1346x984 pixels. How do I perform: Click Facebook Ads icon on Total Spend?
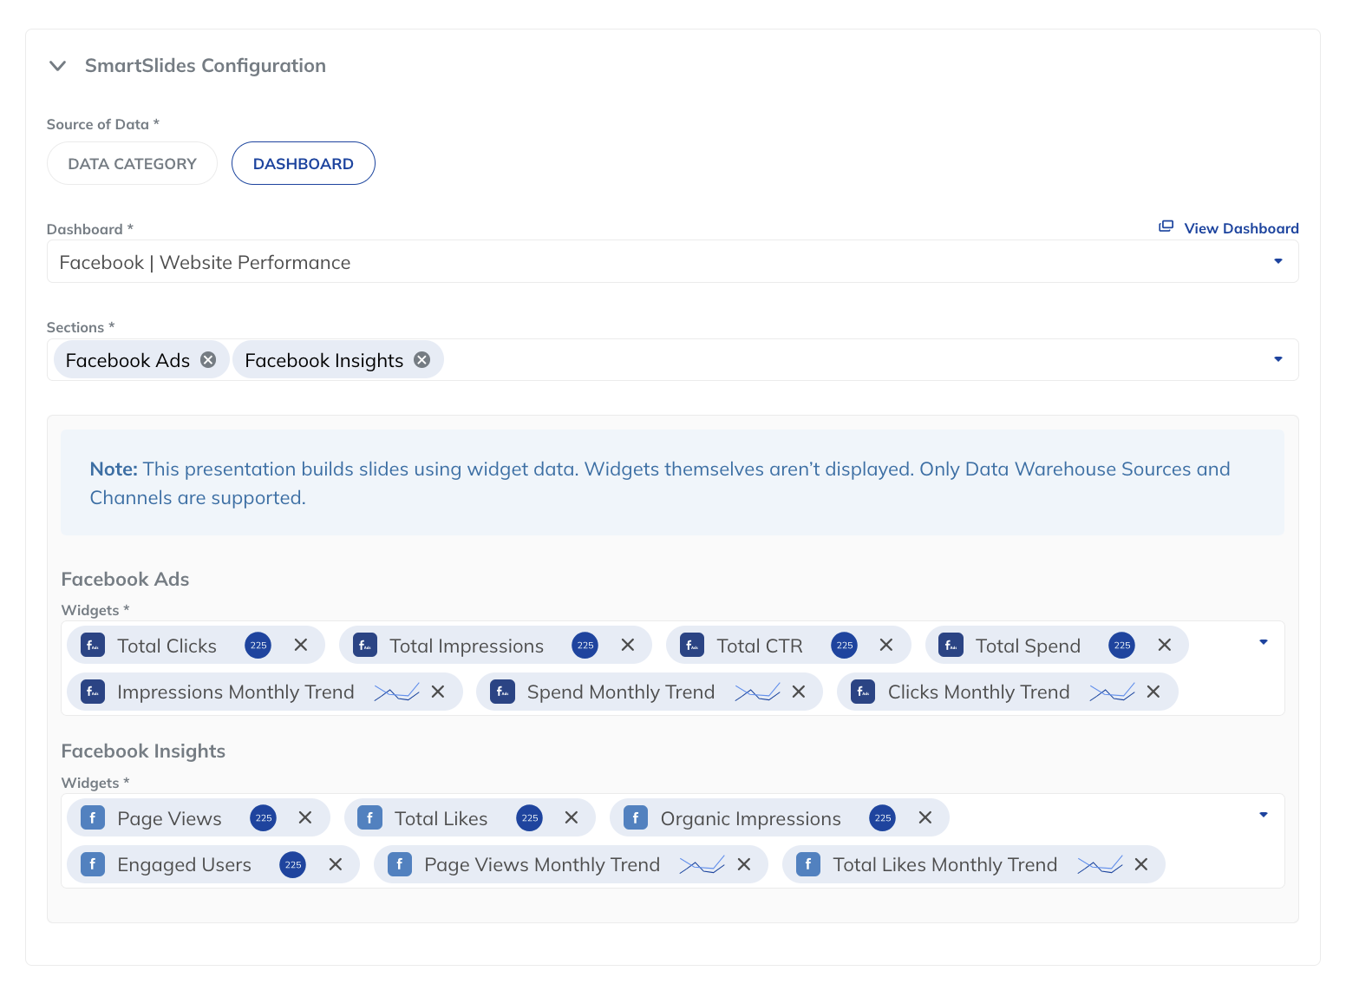pos(951,645)
